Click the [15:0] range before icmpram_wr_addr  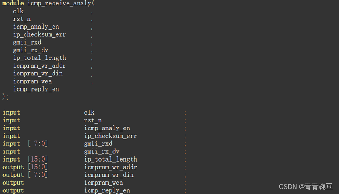[x=38, y=167]
